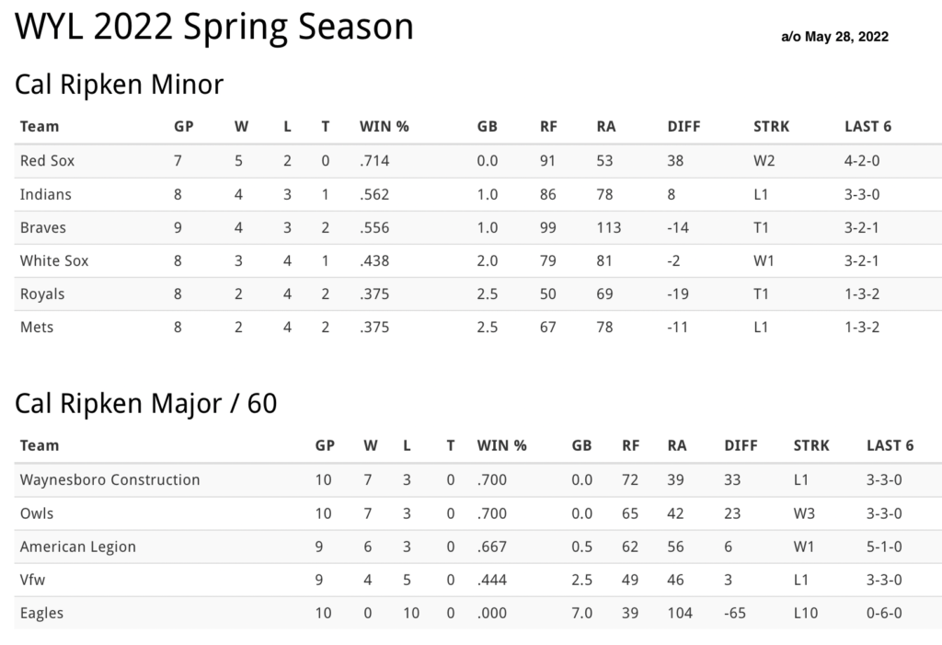Sort Cal Ripken Minor table by DIFF
The width and height of the screenshot is (942, 645).
684,127
